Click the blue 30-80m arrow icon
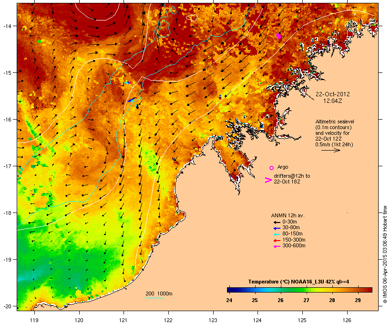This screenshot has width=391, height=324. (x=277, y=228)
